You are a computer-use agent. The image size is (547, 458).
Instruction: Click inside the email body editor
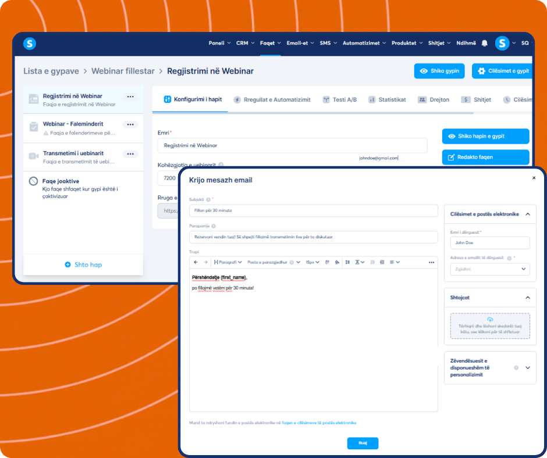click(313, 340)
